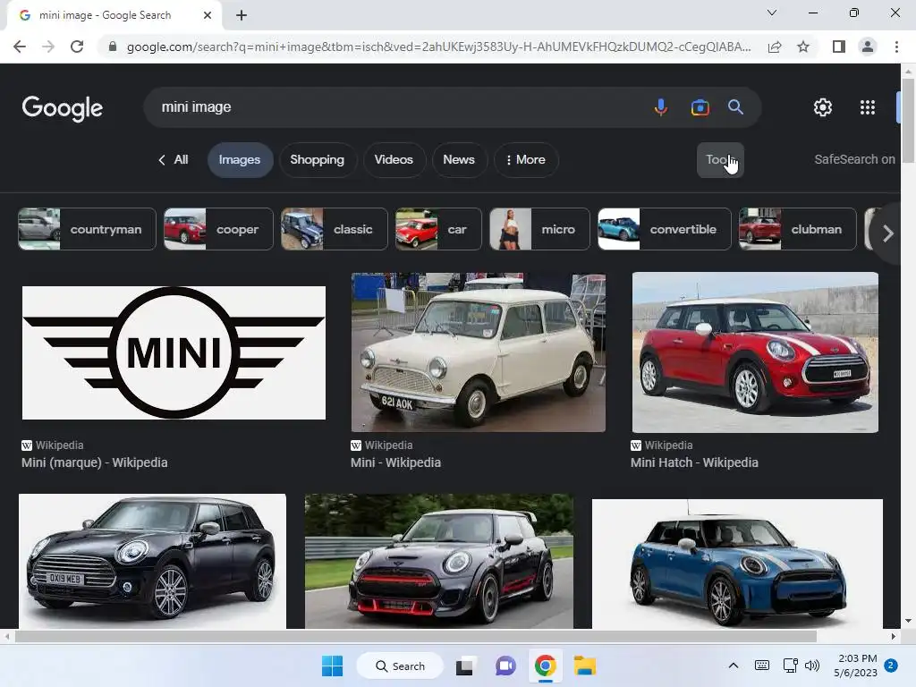This screenshot has width=916, height=687.
Task: Click the browser forward arrow
Action: tap(48, 47)
